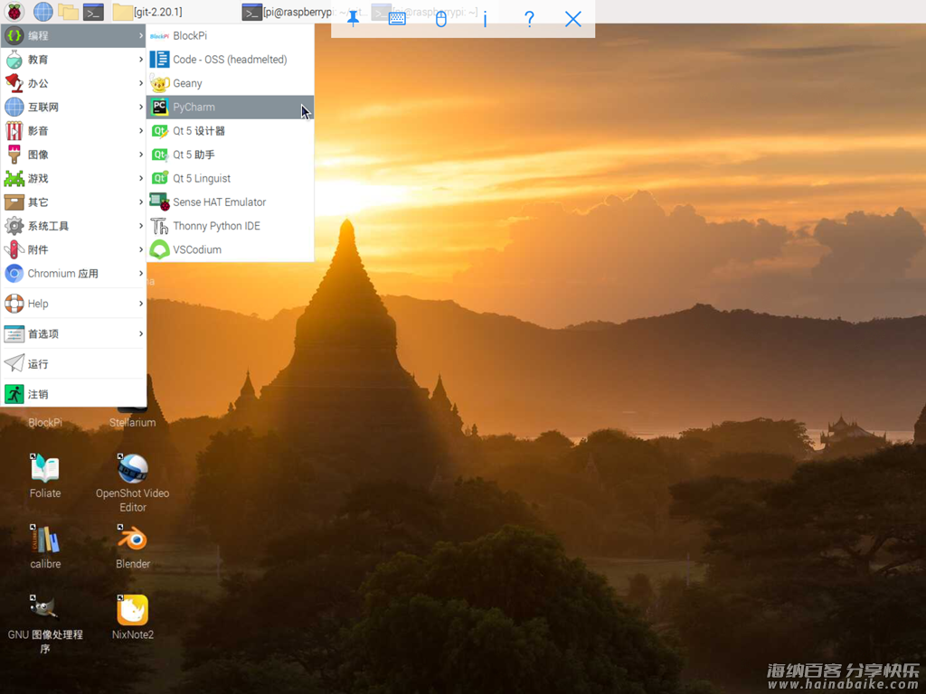Open the 图像 graphics category

coord(73,155)
